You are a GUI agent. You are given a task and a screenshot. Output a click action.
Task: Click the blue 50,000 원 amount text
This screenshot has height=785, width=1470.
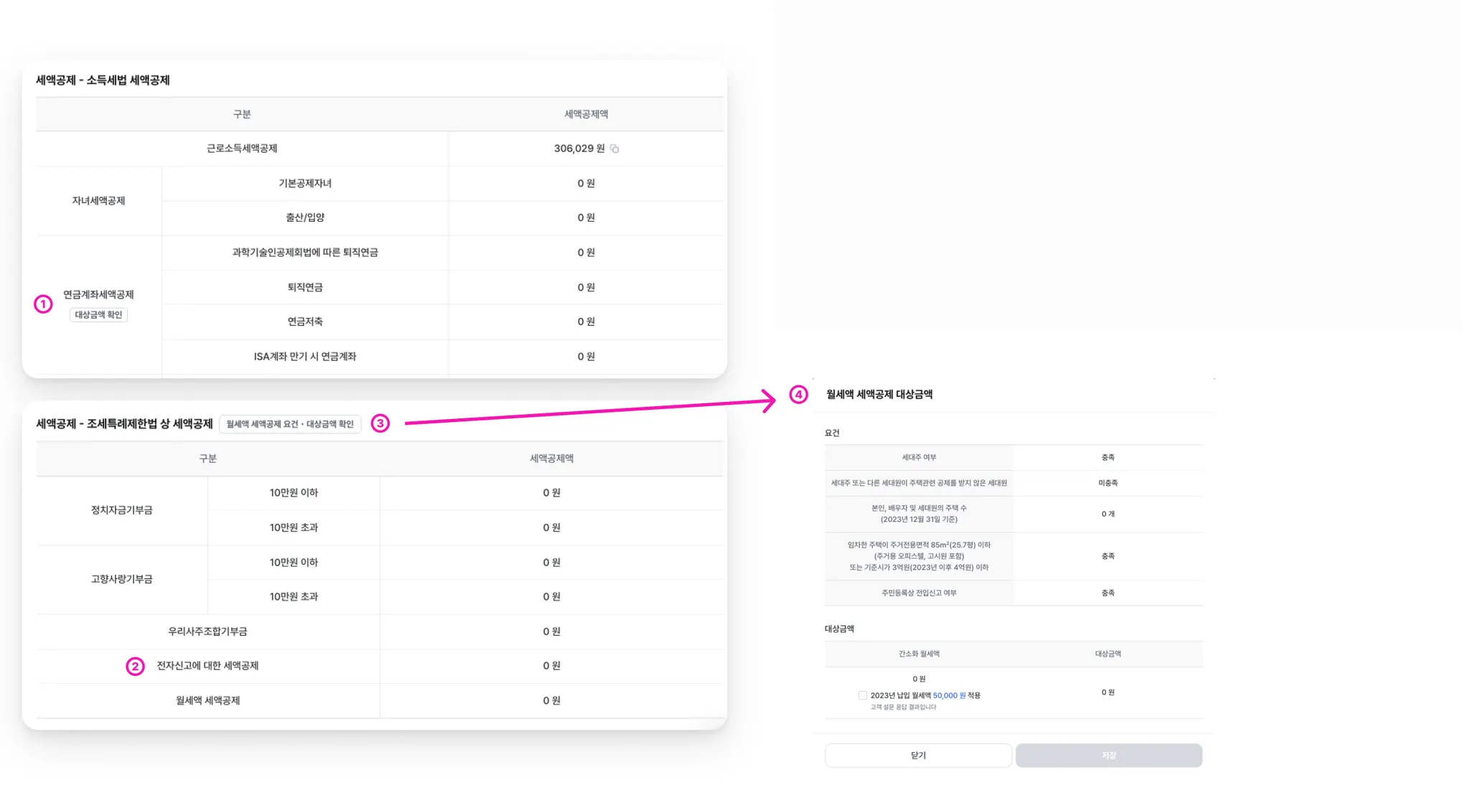[x=949, y=695]
